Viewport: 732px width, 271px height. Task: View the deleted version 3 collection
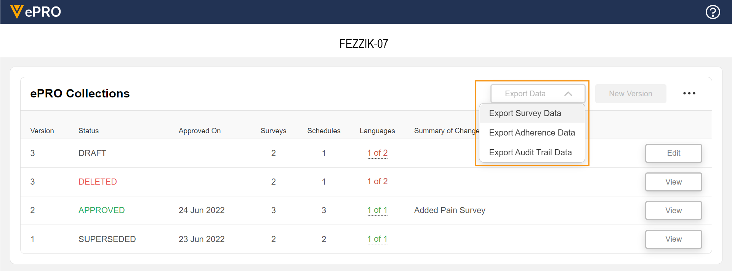[x=673, y=182]
